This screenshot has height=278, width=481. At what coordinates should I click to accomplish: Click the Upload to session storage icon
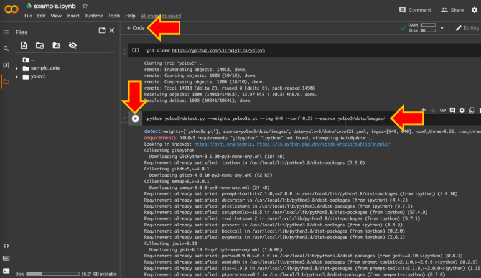24,45
